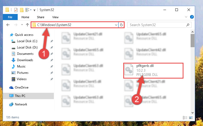
Task: Click the New Folder icon in quick toolbar
Action: click(22, 10)
